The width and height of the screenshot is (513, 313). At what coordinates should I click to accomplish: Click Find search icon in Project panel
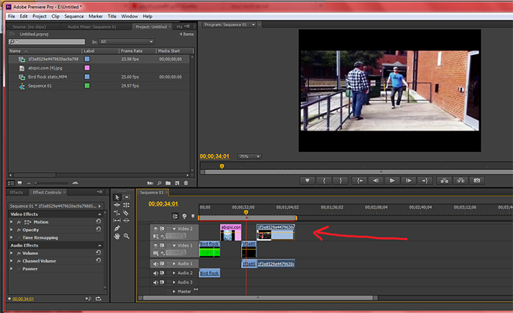tap(159, 183)
